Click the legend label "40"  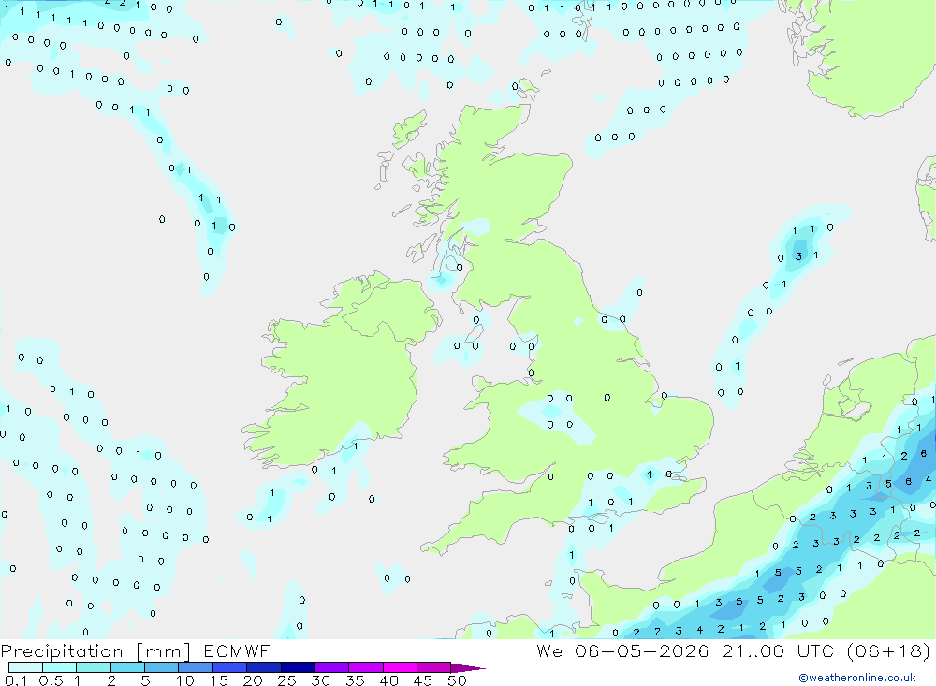388,680
